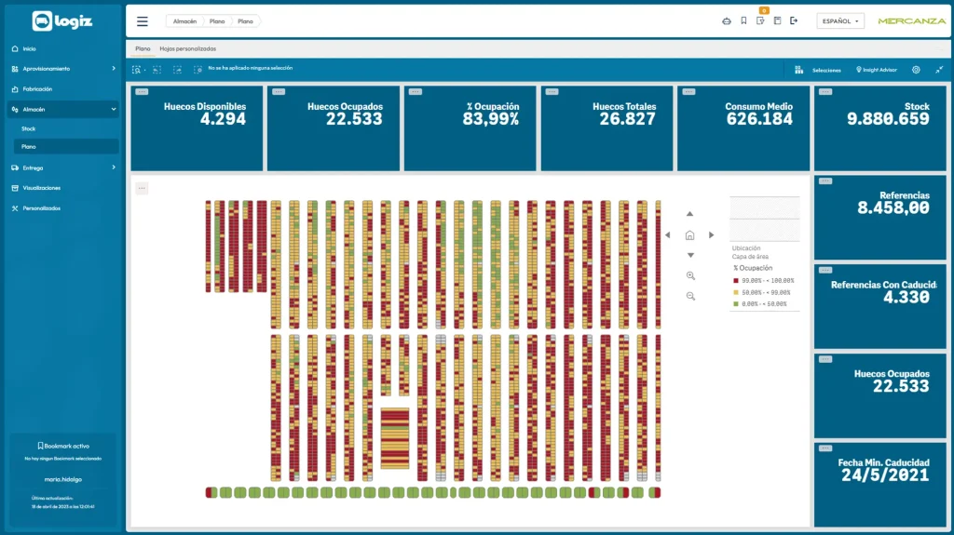Open the bookmark icon in the header
Image resolution: width=954 pixels, height=535 pixels.
tap(743, 21)
